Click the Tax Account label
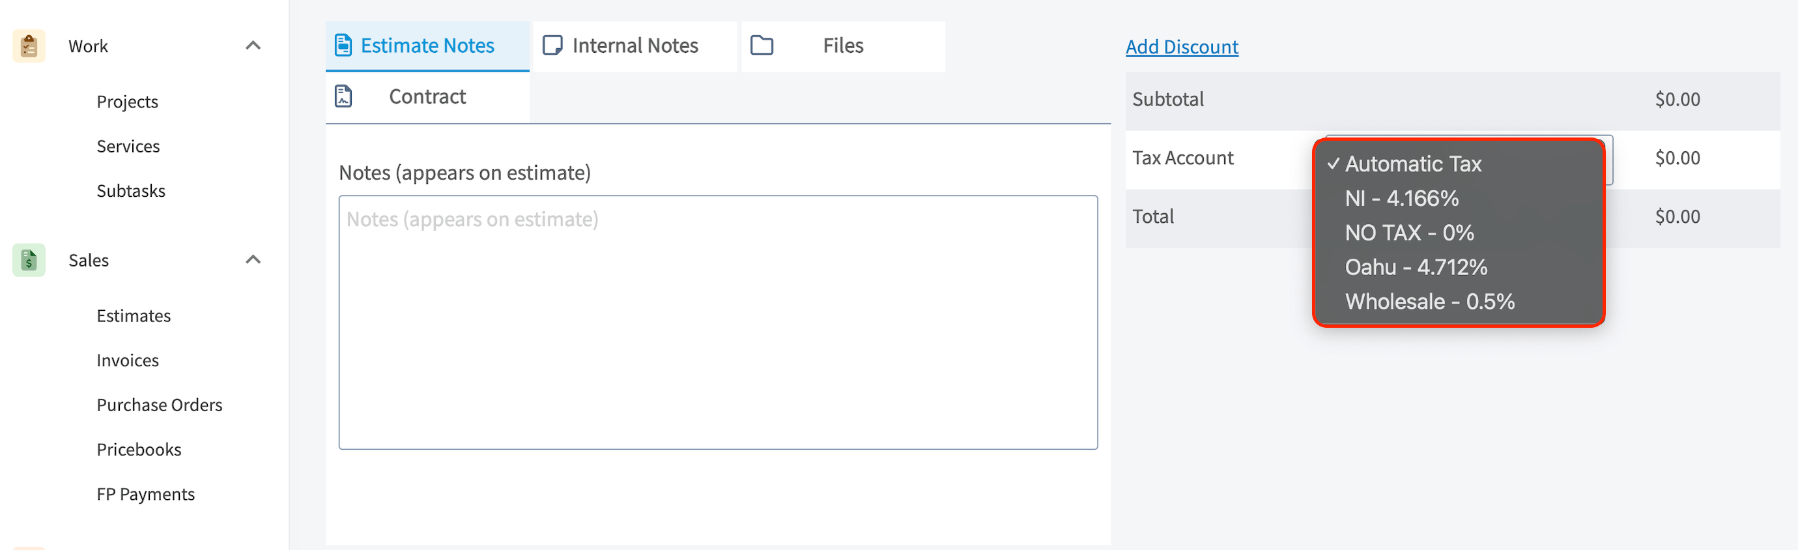 pos(1182,158)
